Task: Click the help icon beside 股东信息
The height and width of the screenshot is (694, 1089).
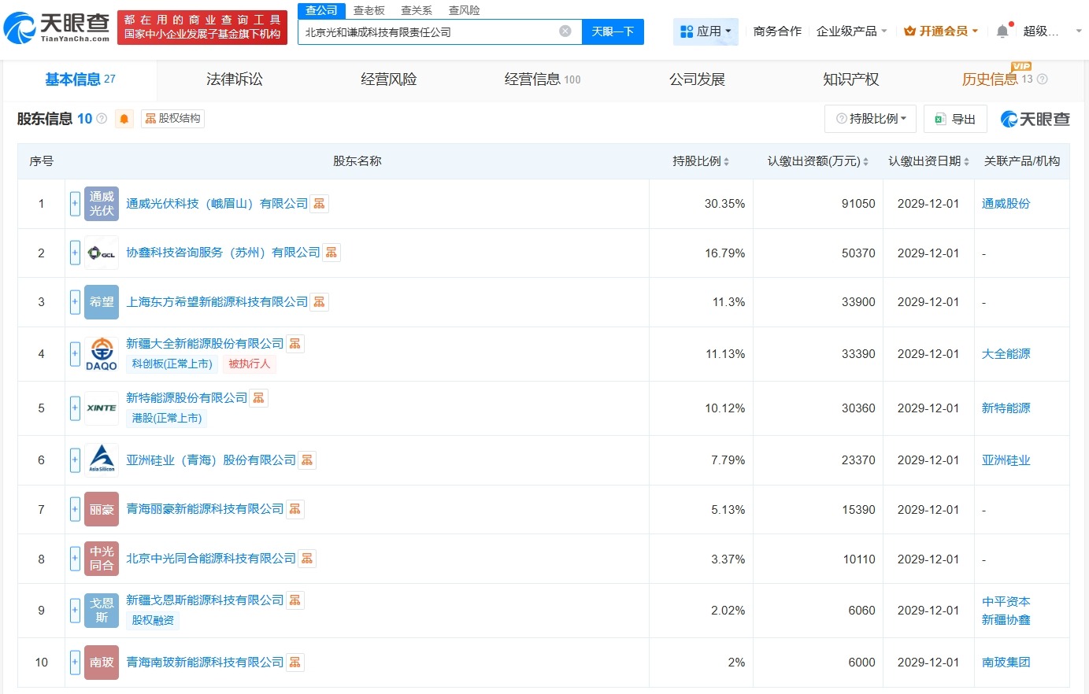Action: point(104,118)
